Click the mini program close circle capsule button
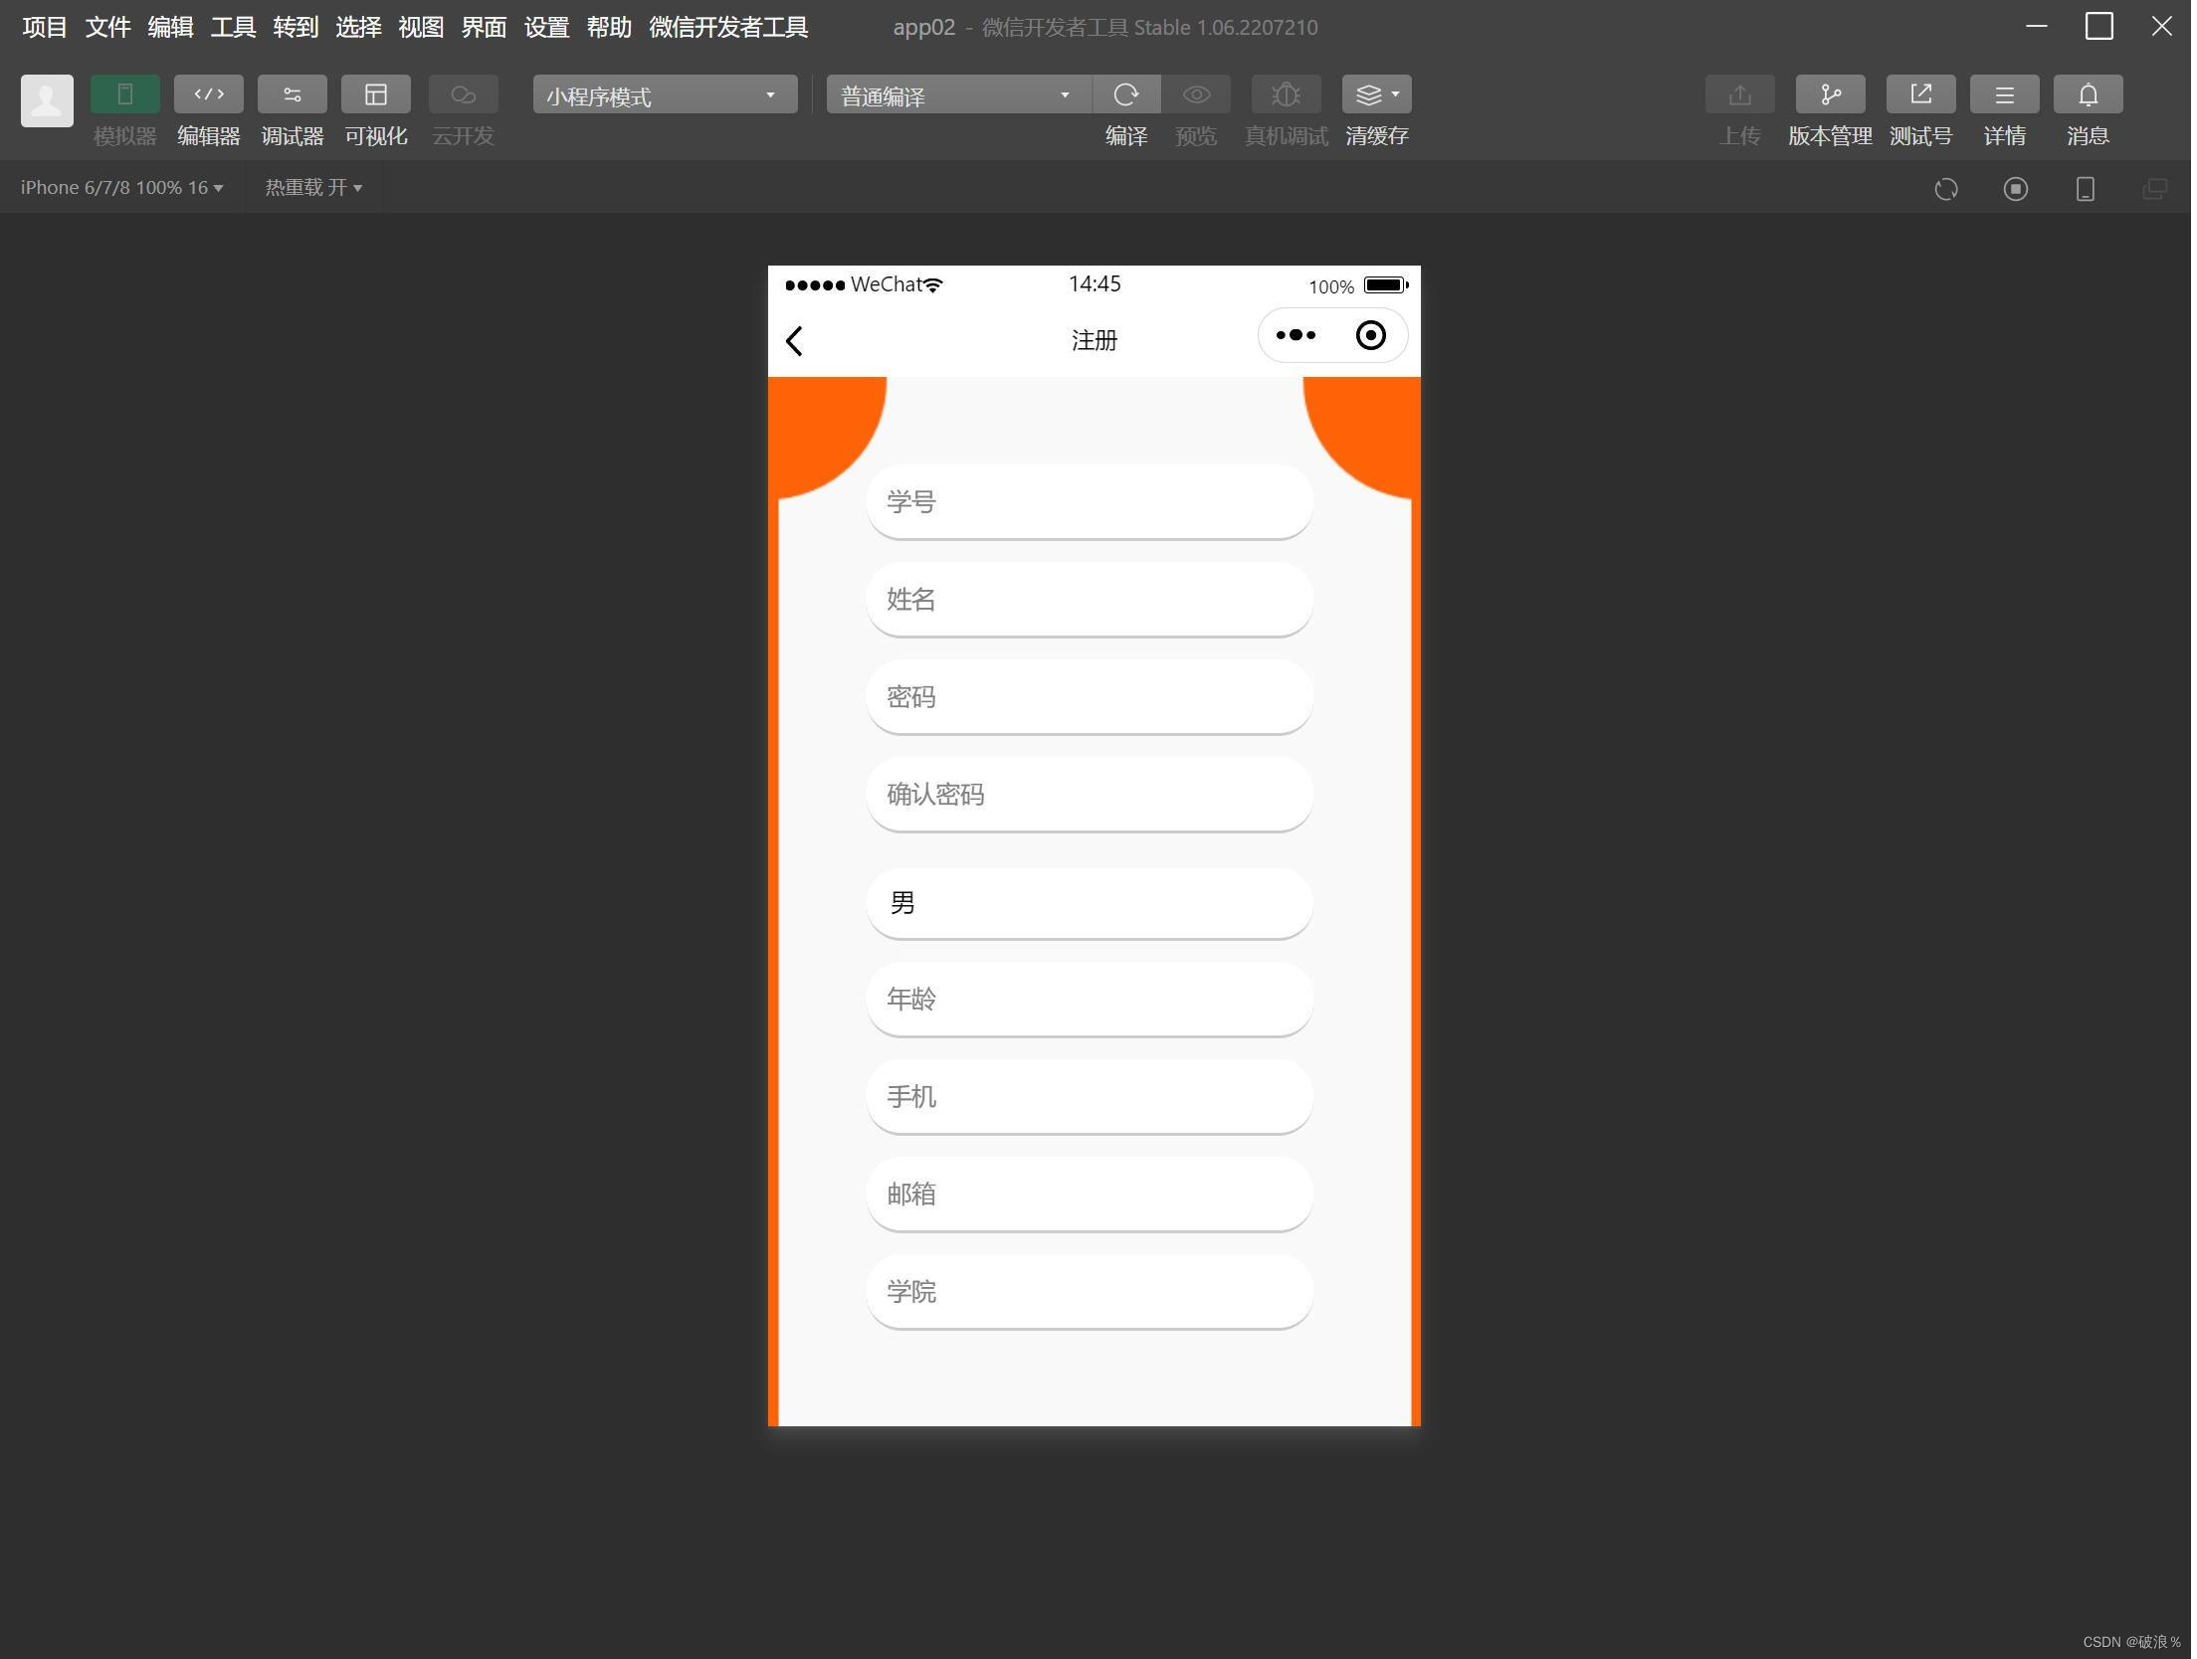2197x1659 pixels. tap(1370, 336)
